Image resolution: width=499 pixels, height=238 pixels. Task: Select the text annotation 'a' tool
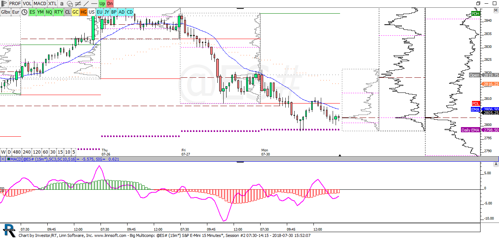(x=61, y=3)
